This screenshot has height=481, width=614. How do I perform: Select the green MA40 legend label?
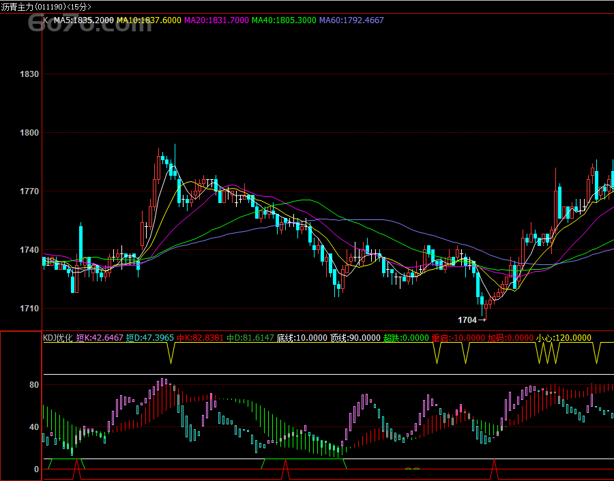tap(284, 20)
